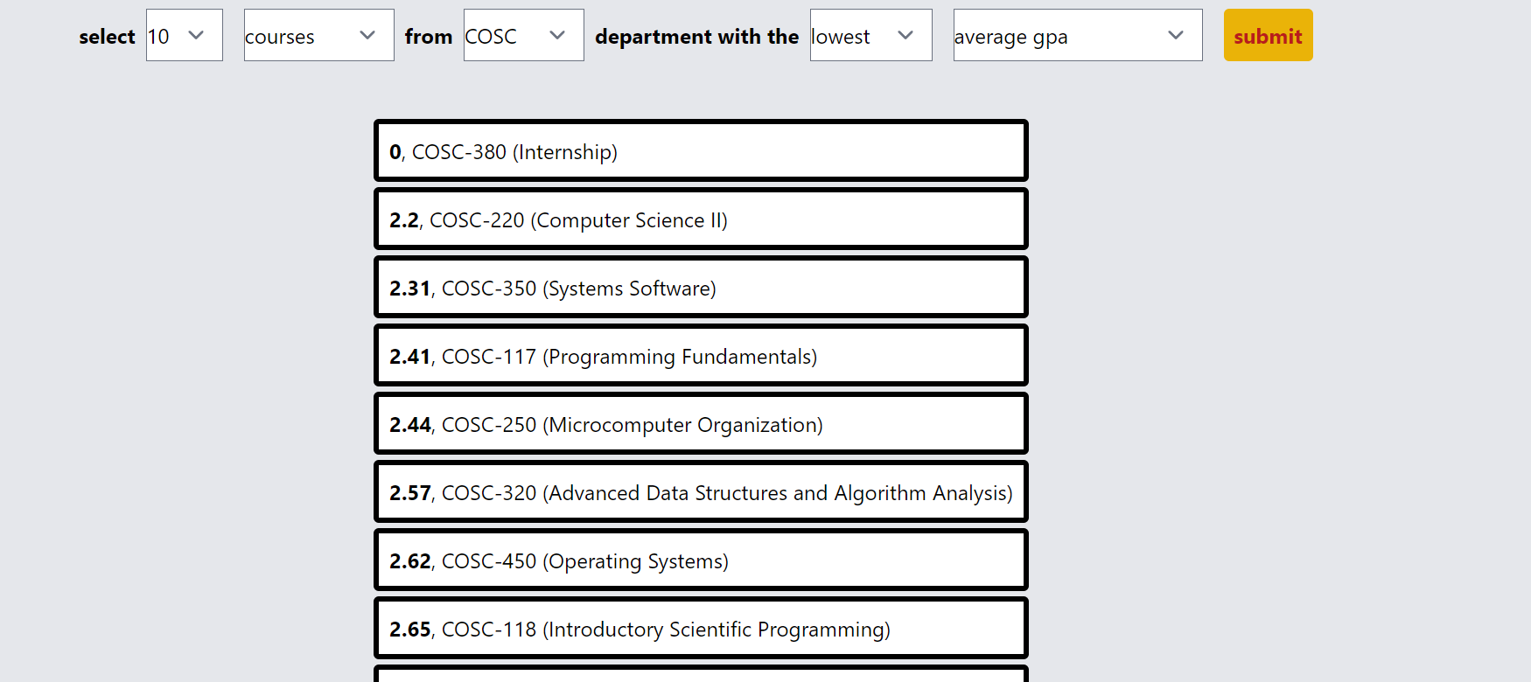Expand the lowest/highest order dropdown
This screenshot has width=1531, height=682.
click(x=870, y=35)
